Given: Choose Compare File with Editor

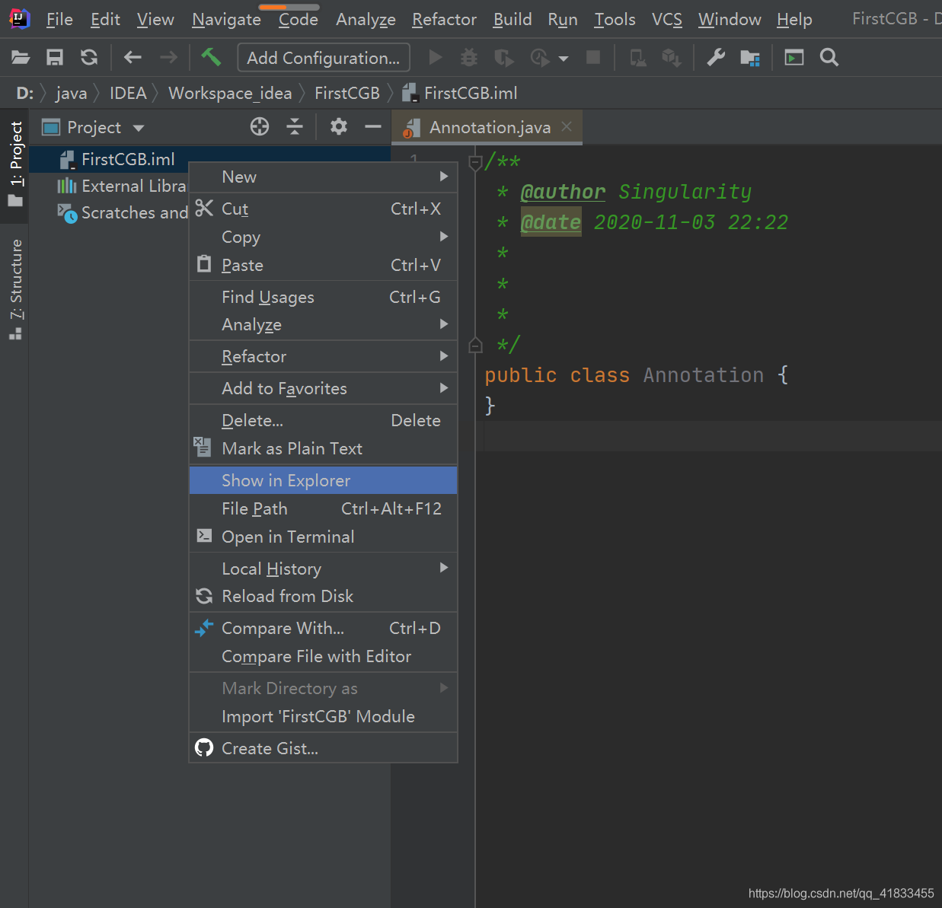Looking at the screenshot, I should (x=323, y=656).
